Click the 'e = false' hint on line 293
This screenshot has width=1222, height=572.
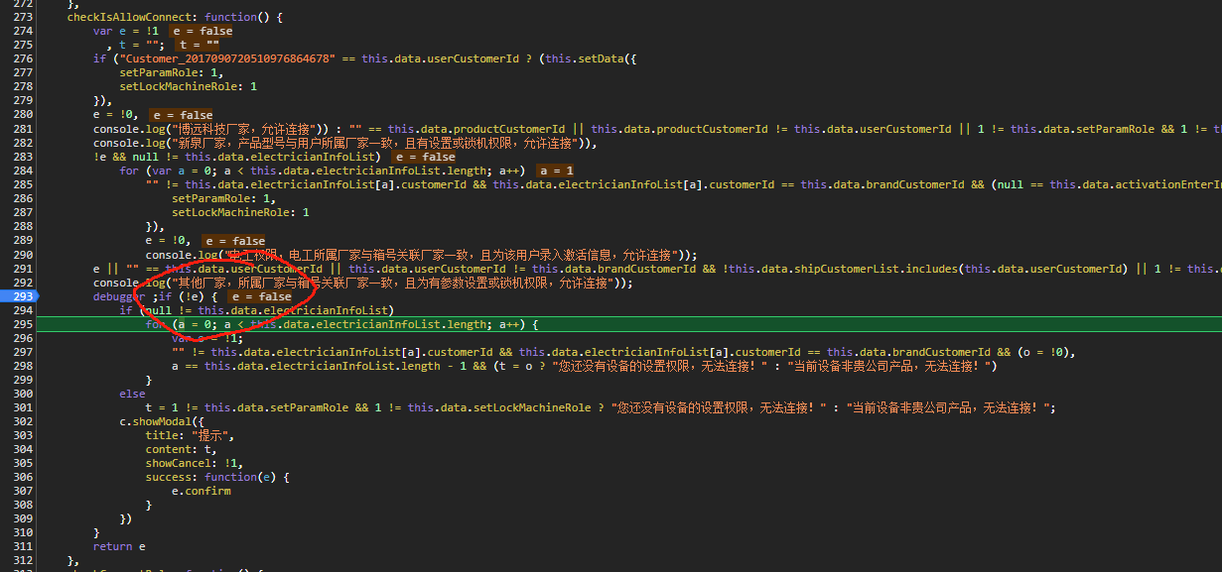pos(261,296)
